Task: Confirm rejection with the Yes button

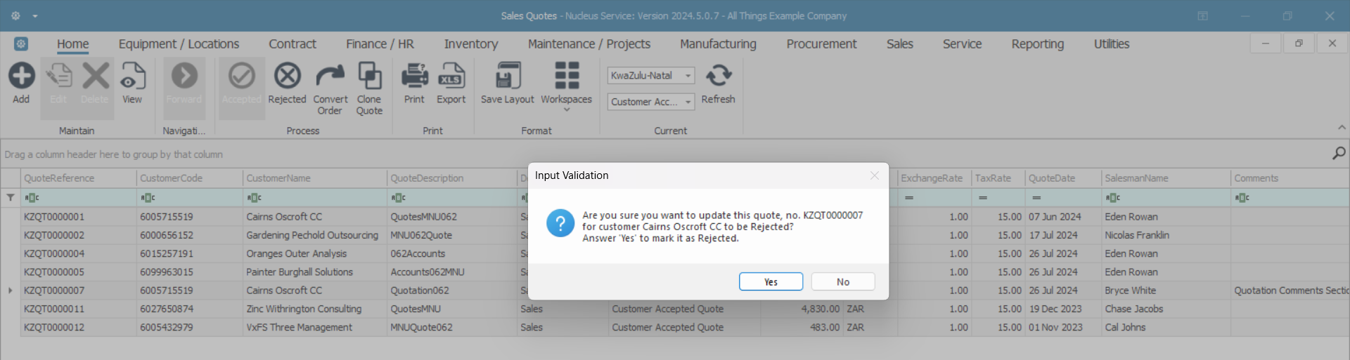Action: 771,281
